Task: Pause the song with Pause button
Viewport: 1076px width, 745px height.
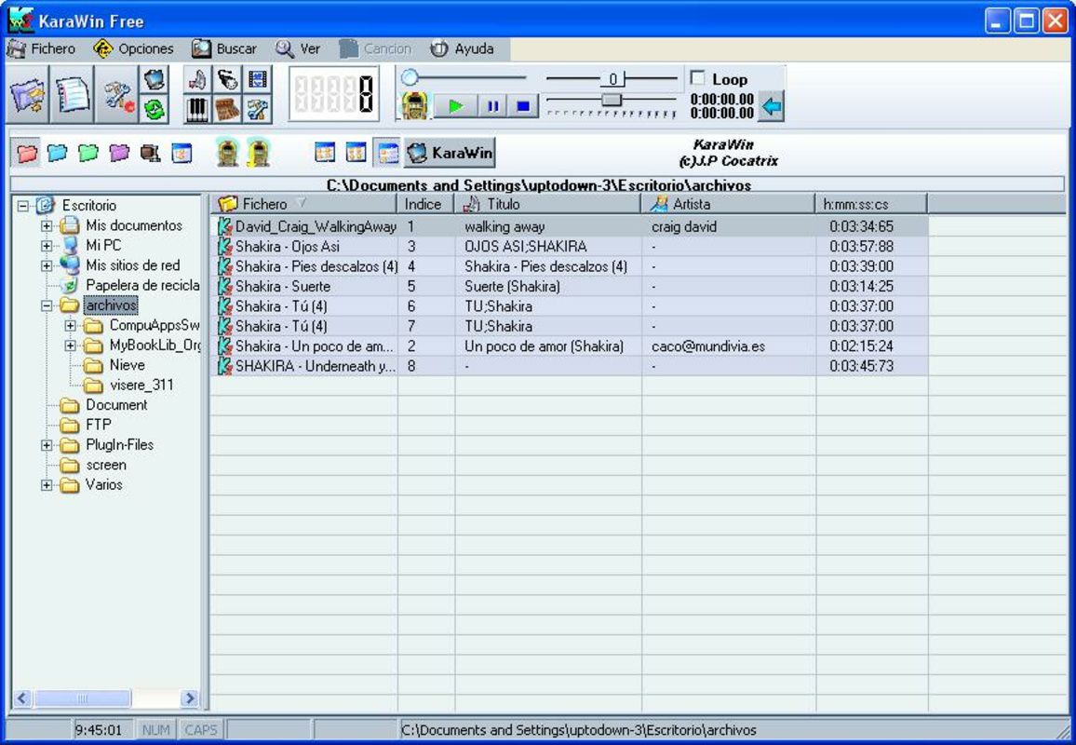Action: point(492,106)
